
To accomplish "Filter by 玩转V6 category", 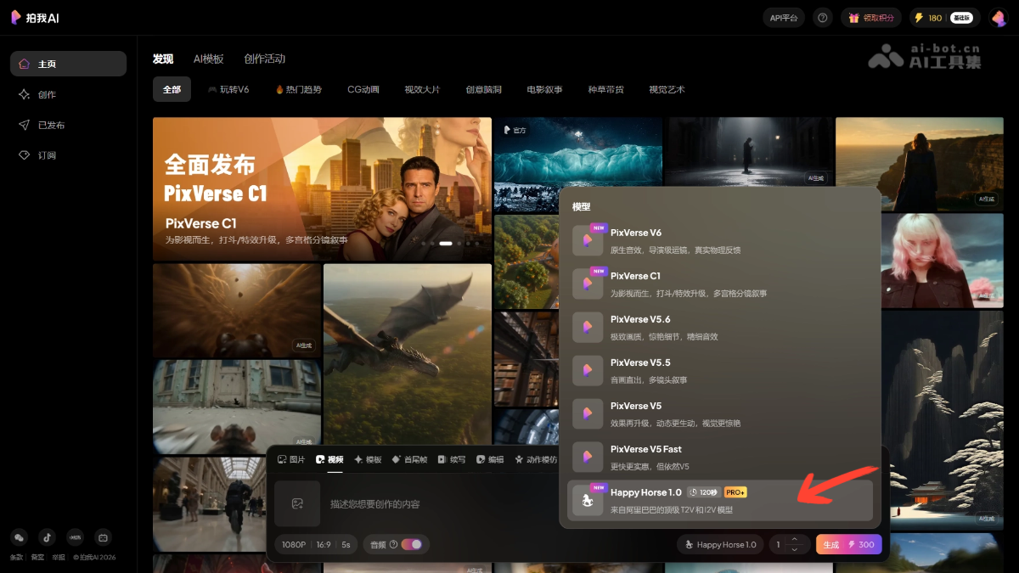I will pos(228,89).
